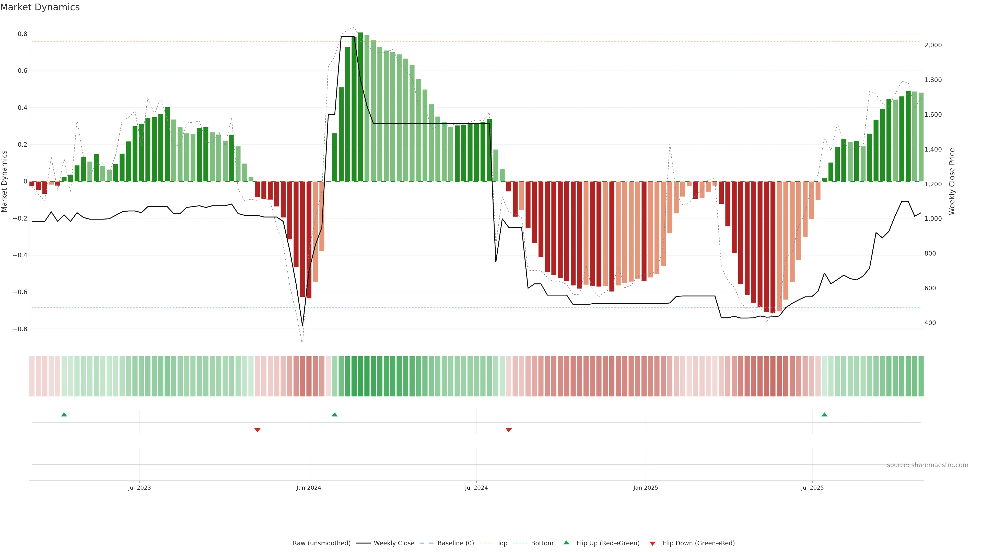This screenshot has height=552, width=981.
Task: Click the Jul 2024 x-axis label
Action: [476, 488]
